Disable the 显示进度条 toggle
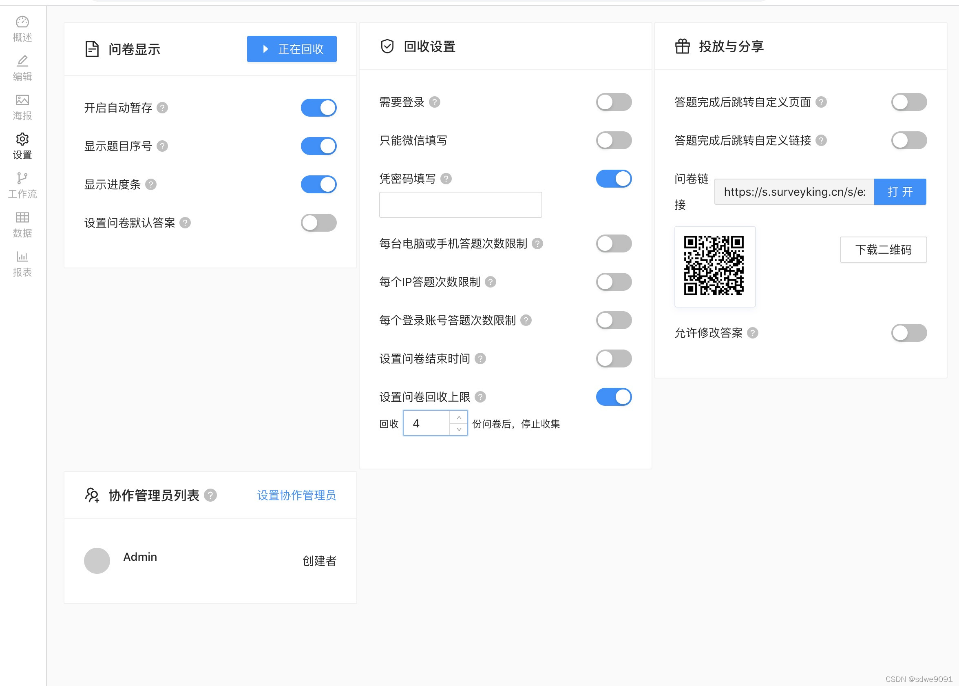This screenshot has width=959, height=686. (x=318, y=185)
